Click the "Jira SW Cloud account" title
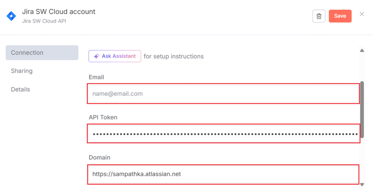373x194 pixels. [59, 12]
